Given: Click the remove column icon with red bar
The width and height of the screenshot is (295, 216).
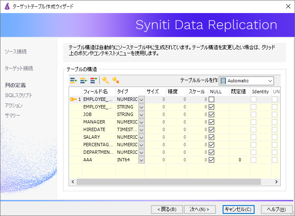Looking at the screenshot, I should (93, 81).
